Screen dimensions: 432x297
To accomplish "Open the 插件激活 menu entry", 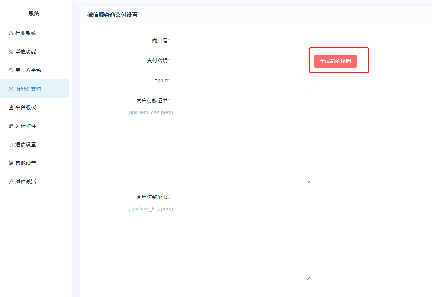I will point(26,182).
